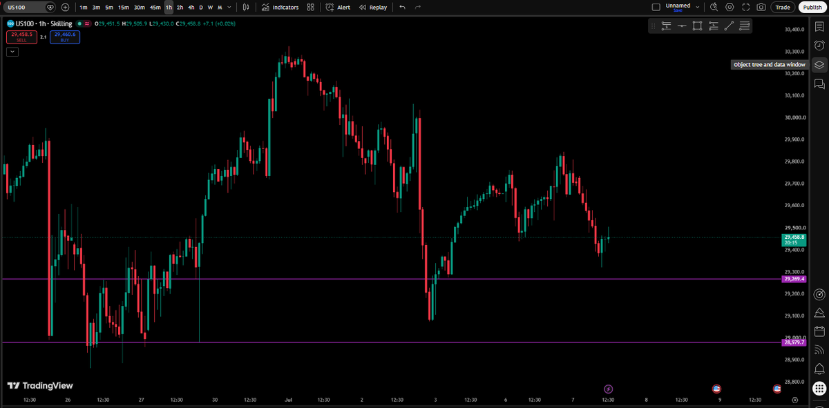Click the red SELL 29,458.5 button

(21, 37)
